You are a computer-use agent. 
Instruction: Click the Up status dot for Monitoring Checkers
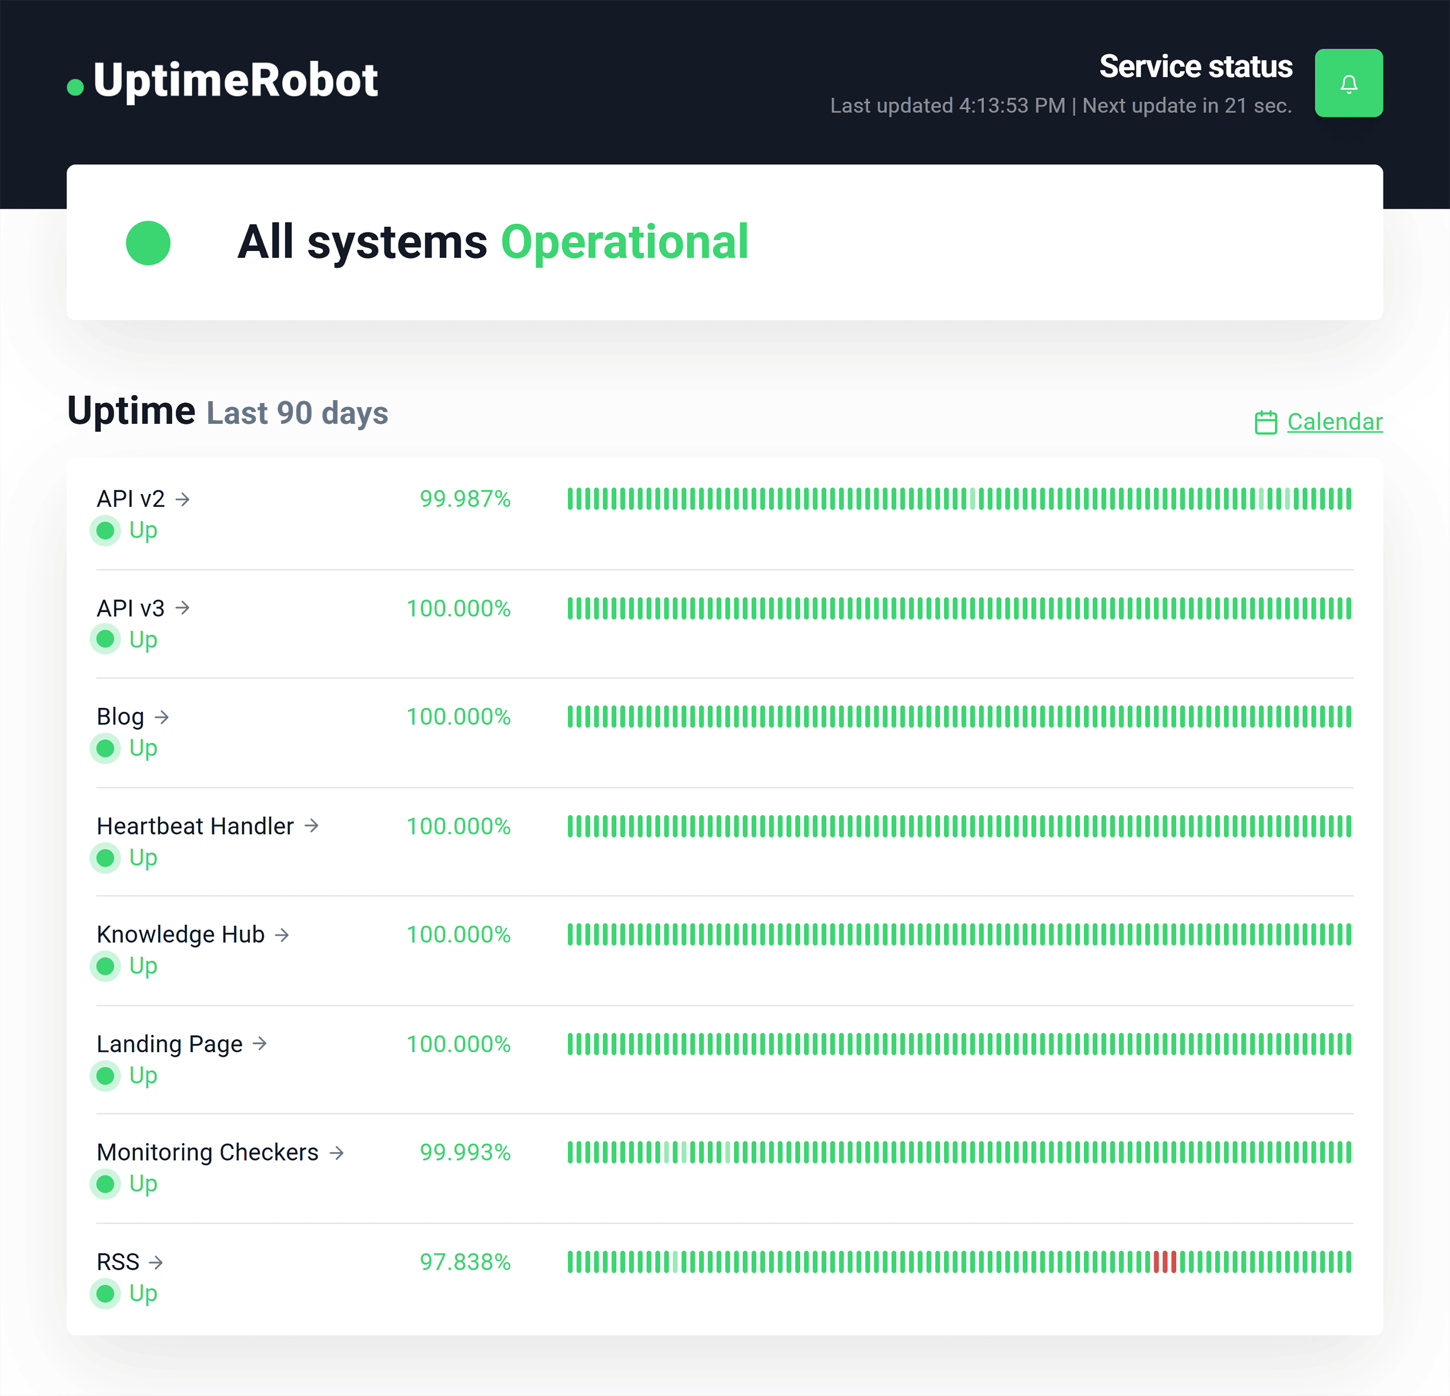point(105,1184)
